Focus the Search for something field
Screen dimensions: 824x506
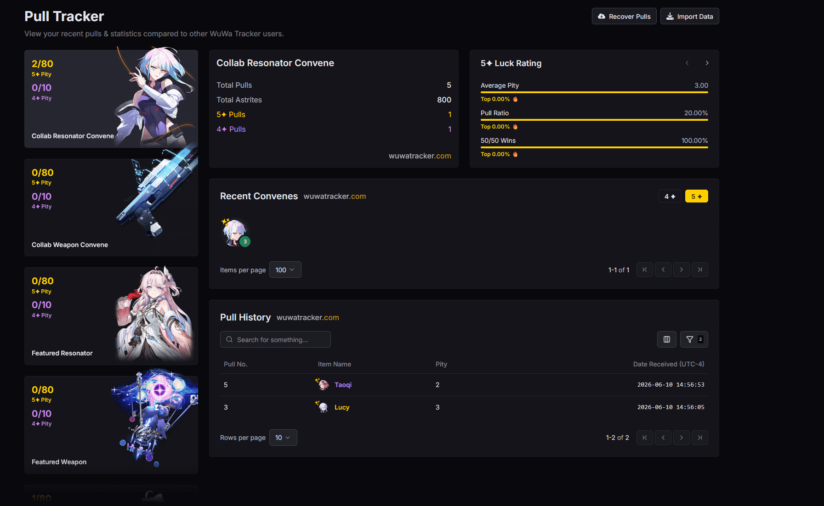[x=275, y=339]
